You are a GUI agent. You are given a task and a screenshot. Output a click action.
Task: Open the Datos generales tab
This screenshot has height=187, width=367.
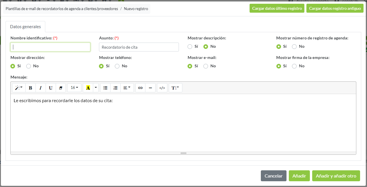[25, 27]
